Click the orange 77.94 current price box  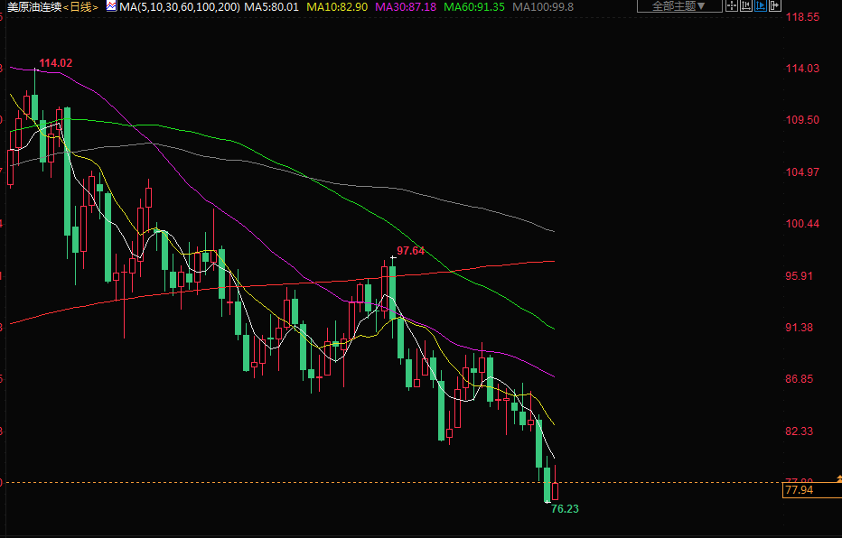(x=800, y=490)
